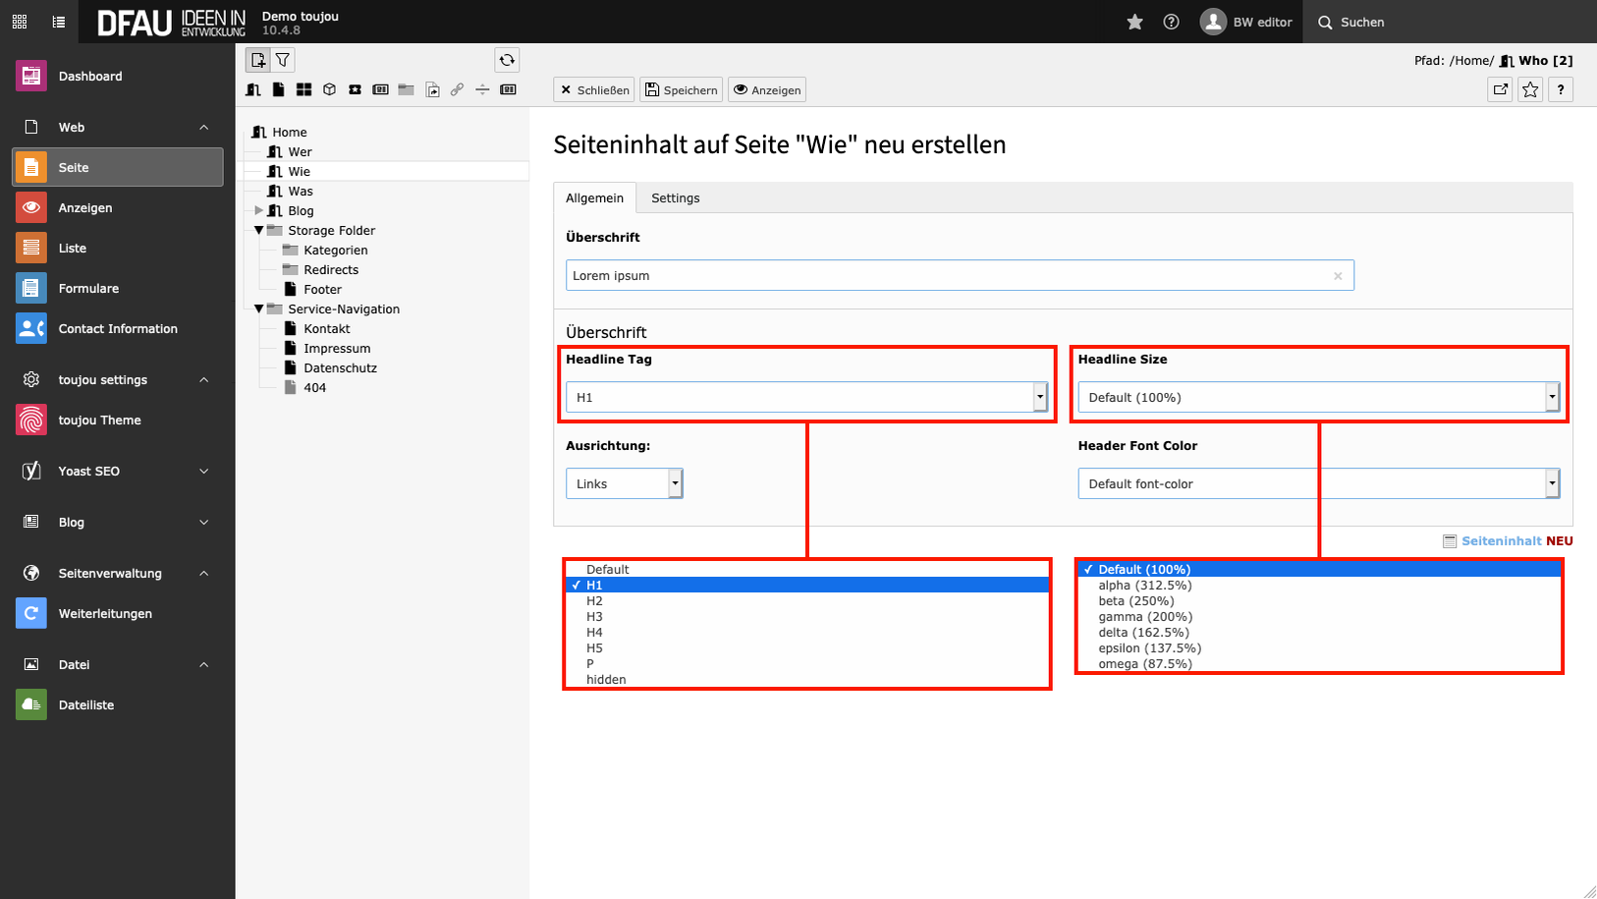
Task: Select the Datenschutz page in tree
Action: click(340, 367)
